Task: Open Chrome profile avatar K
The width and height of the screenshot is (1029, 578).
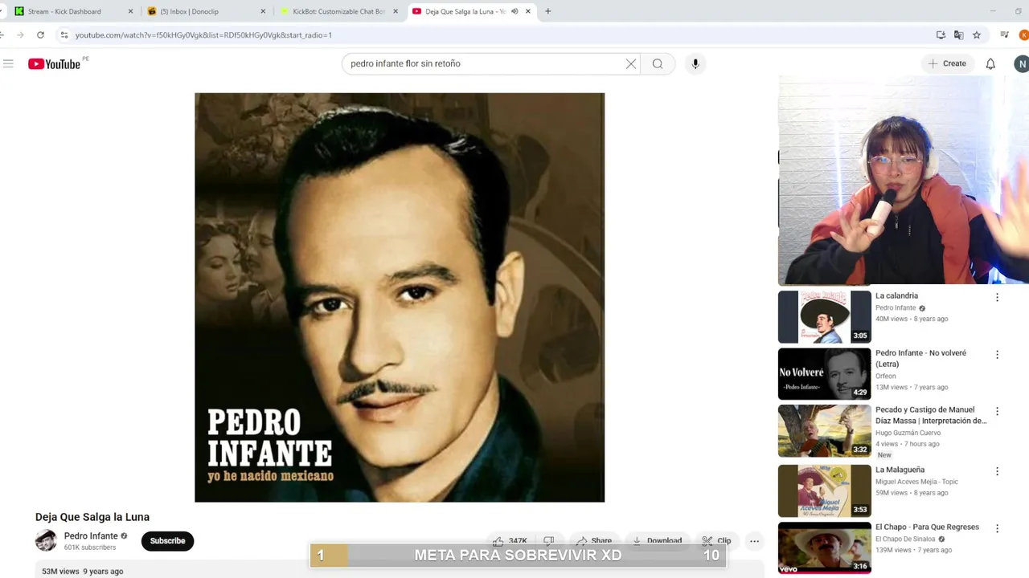Action: tap(1023, 35)
